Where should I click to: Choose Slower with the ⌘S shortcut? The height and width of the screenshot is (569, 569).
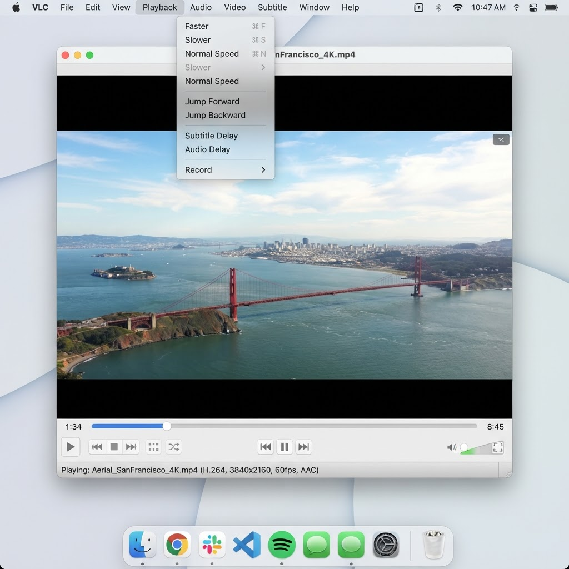click(226, 40)
